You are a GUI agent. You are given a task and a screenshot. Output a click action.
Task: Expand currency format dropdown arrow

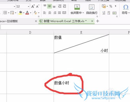point(107,6)
